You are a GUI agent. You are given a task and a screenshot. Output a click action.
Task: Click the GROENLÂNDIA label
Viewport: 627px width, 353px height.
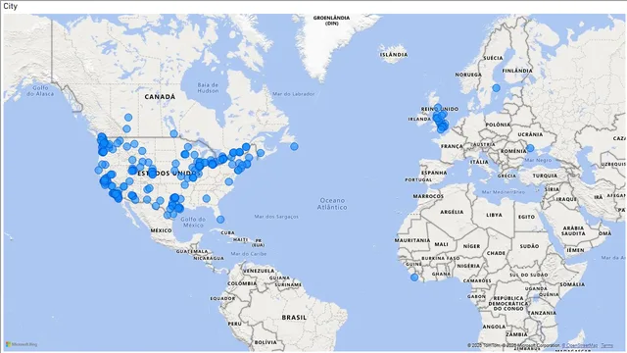coord(331,21)
